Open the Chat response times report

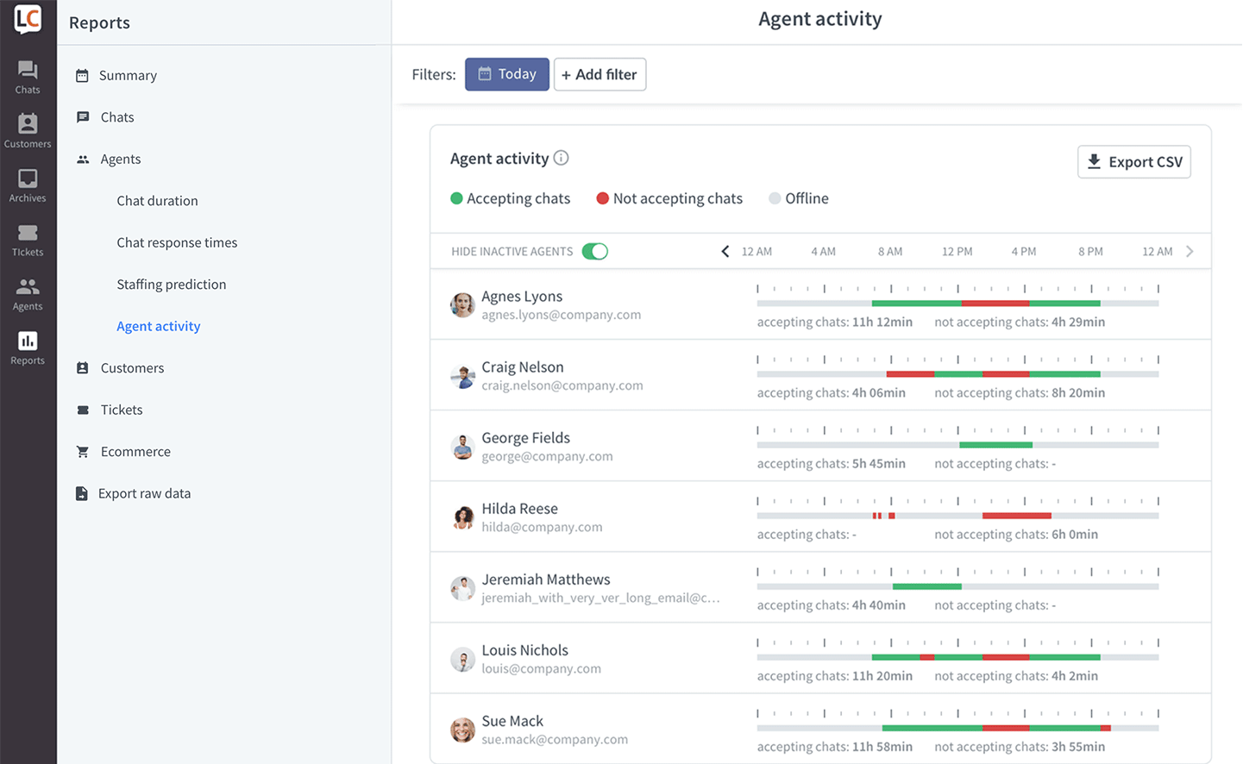pos(177,242)
